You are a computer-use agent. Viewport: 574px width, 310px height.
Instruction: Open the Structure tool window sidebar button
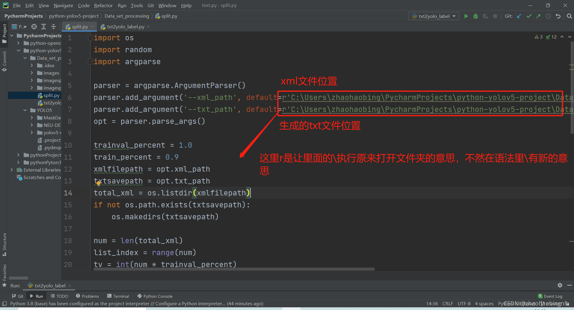4,244
